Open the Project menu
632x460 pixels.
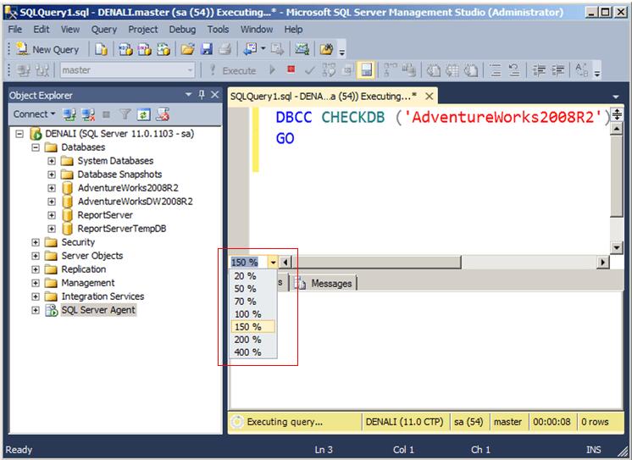coord(142,30)
